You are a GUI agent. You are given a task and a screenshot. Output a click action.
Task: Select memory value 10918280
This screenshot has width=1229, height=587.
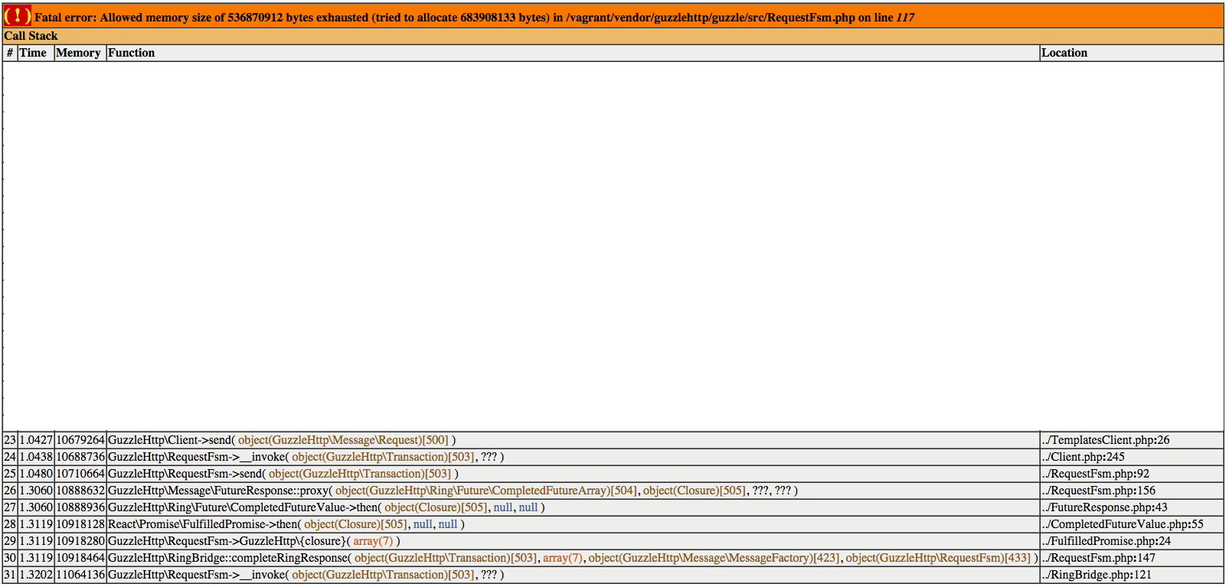click(x=80, y=541)
